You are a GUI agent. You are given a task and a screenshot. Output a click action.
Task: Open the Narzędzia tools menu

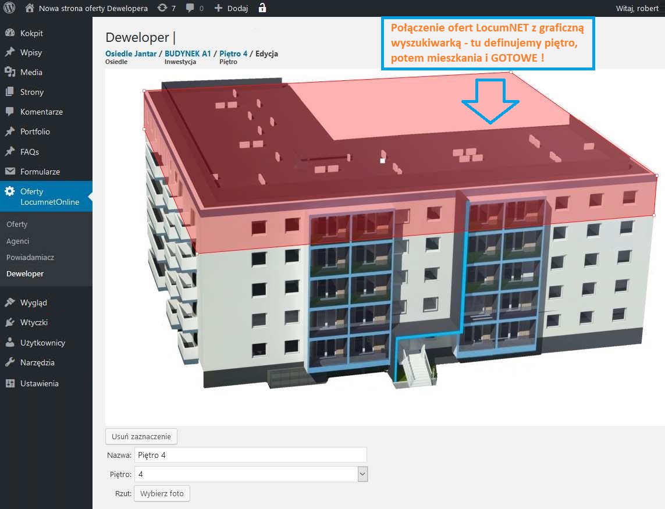click(37, 362)
